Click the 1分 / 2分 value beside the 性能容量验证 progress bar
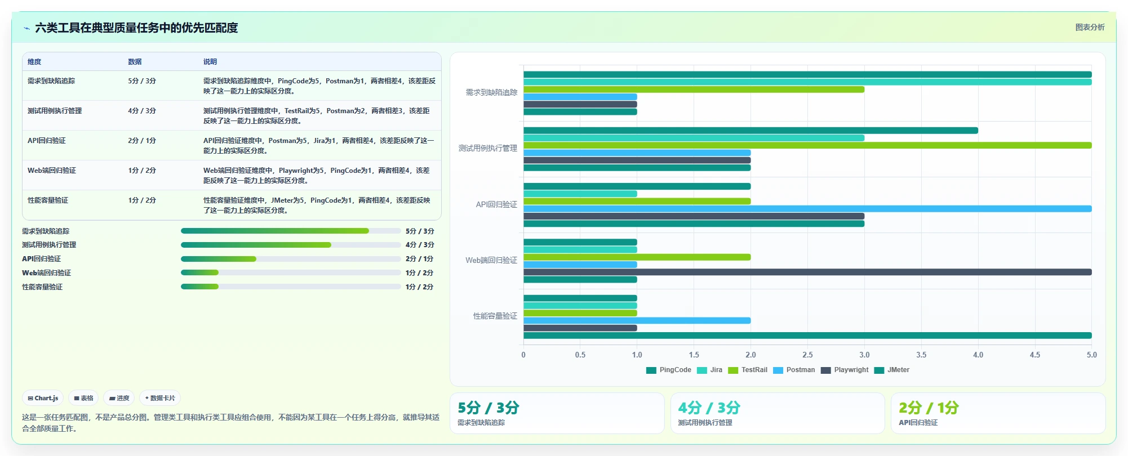 420,287
